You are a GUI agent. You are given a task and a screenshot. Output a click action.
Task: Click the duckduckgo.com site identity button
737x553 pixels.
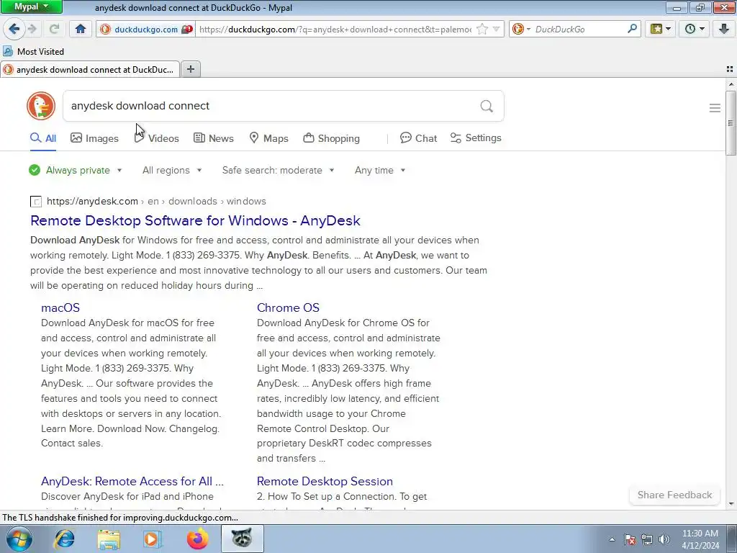(146, 29)
